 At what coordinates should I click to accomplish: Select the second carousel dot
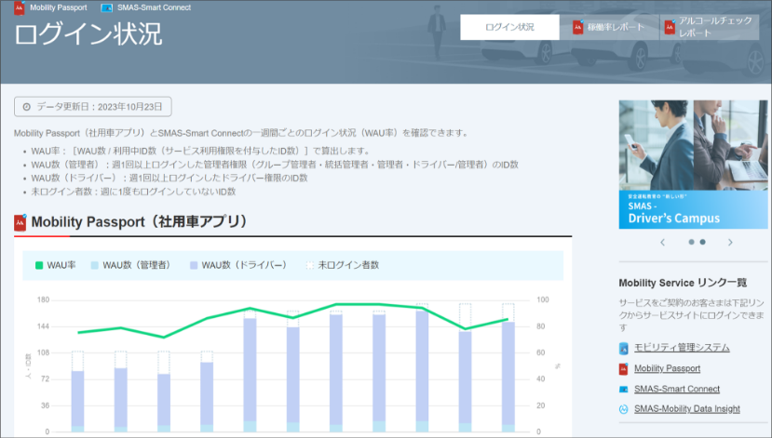pyautogui.click(x=702, y=242)
